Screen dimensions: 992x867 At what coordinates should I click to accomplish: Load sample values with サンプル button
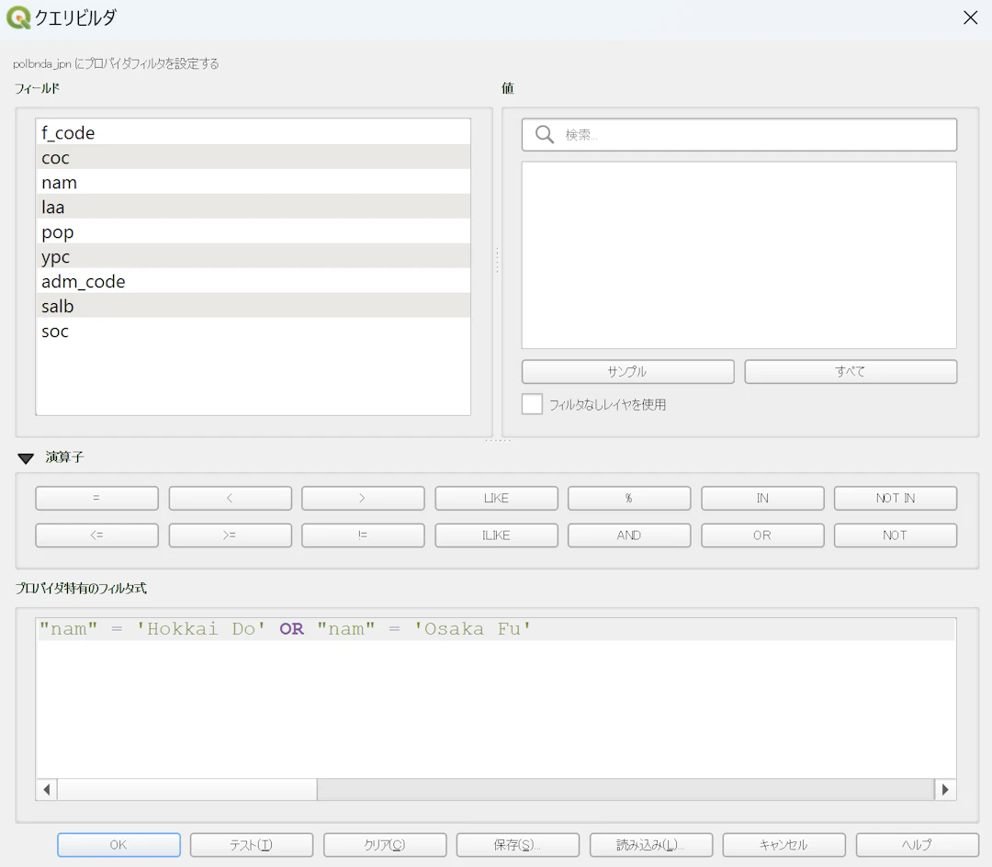627,371
